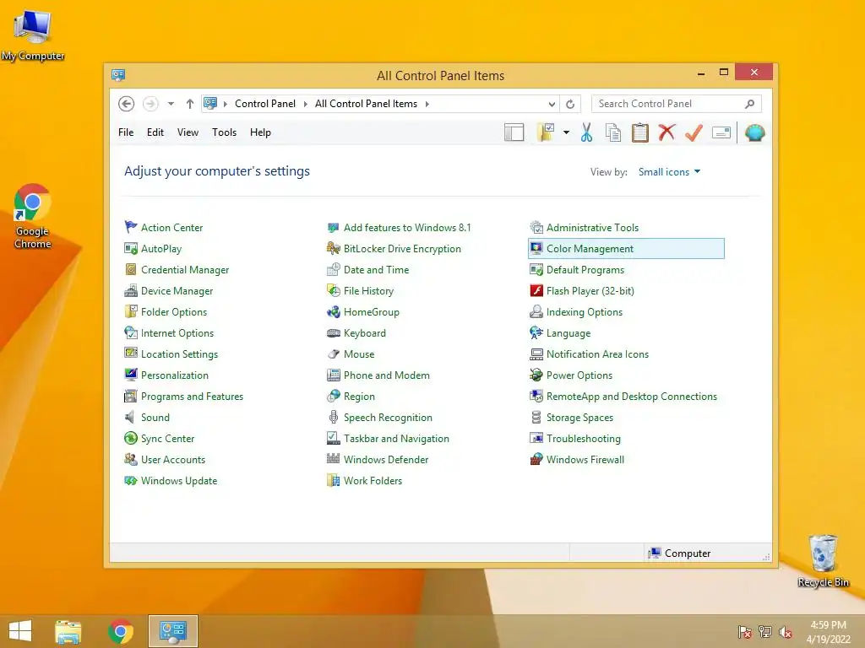Open the Windows Firewall icon
This screenshot has width=865, height=648.
coord(536,459)
